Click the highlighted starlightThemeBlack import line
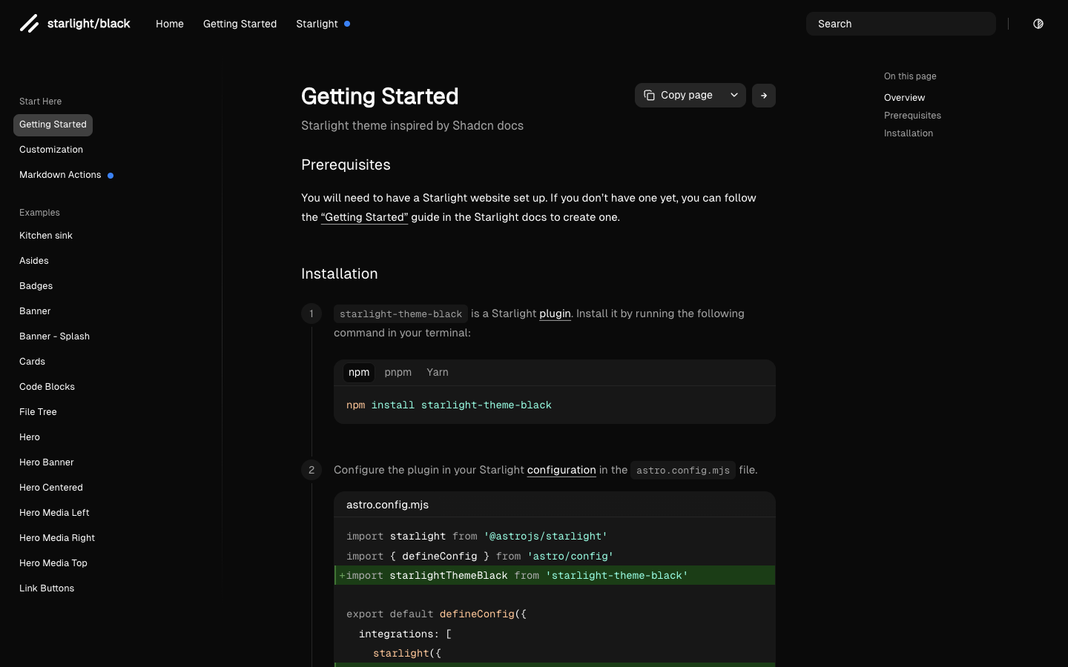The height and width of the screenshot is (667, 1068). (x=555, y=575)
